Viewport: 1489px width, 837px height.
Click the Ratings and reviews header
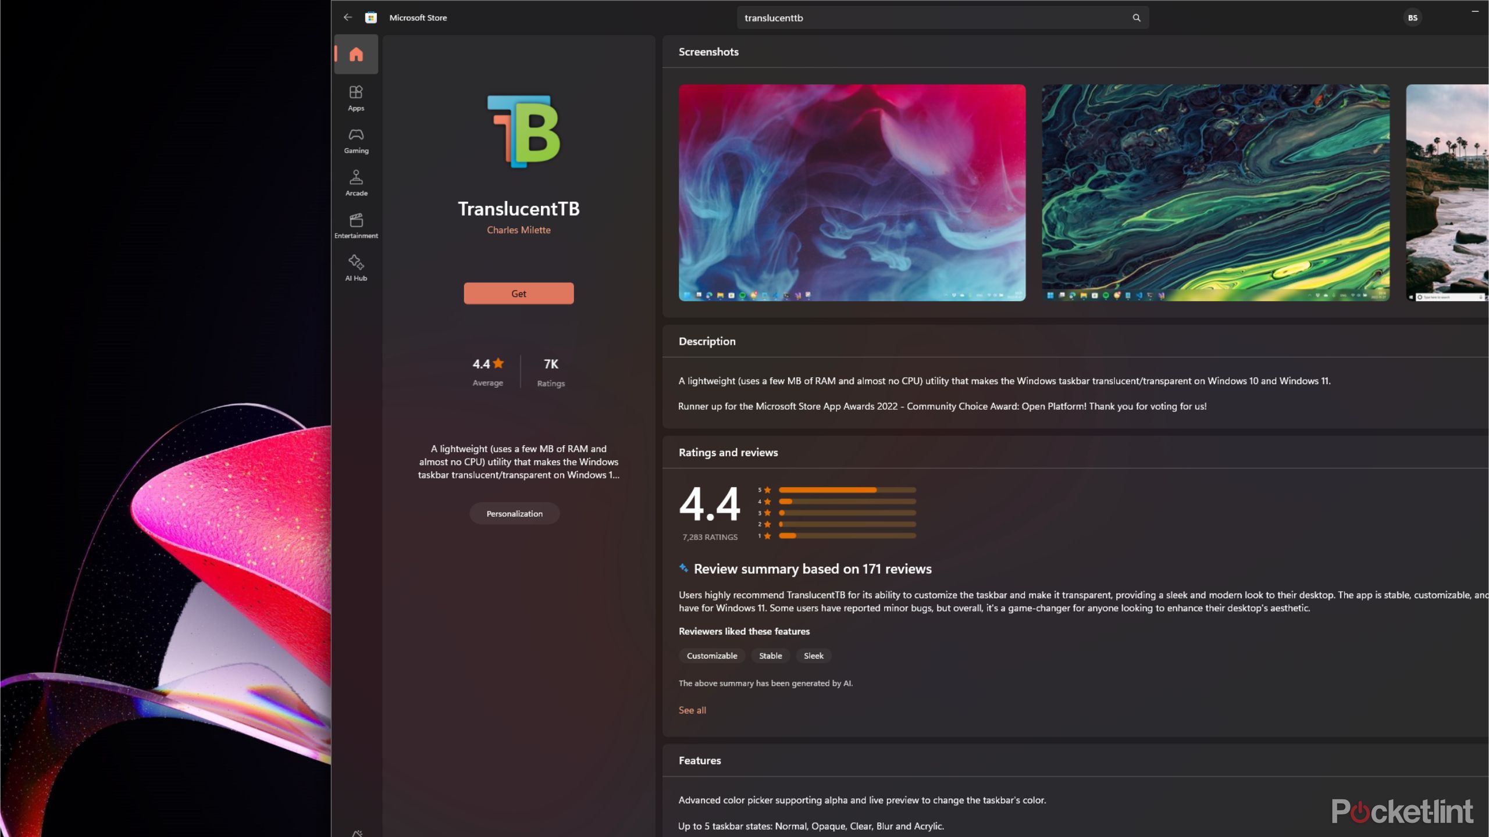[728, 452]
